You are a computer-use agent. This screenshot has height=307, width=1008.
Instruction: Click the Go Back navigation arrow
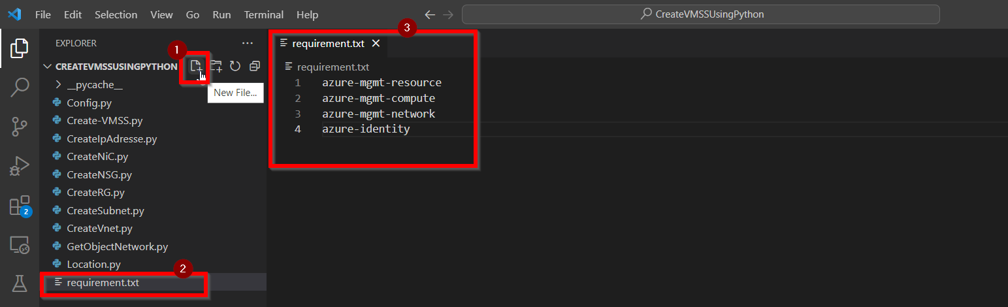click(429, 14)
